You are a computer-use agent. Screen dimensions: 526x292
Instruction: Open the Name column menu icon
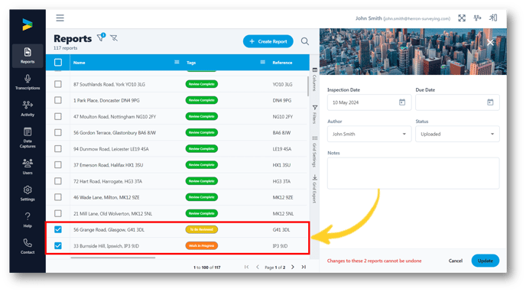(x=177, y=62)
